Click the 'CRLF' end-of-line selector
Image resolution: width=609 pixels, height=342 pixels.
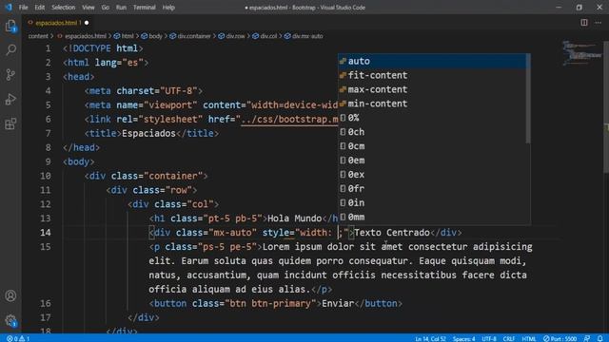coord(509,338)
